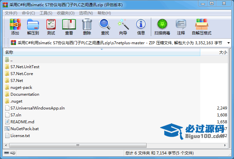Select the S7.sln file name
Screen dimensions: 234x159
coord(16,115)
